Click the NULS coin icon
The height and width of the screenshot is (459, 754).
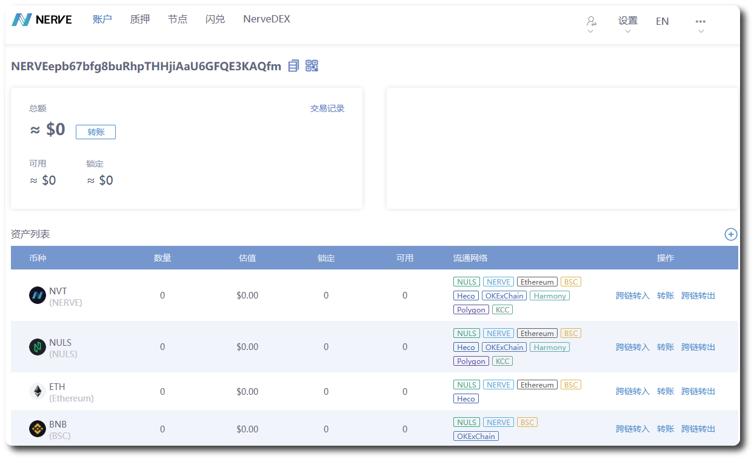[x=38, y=347]
